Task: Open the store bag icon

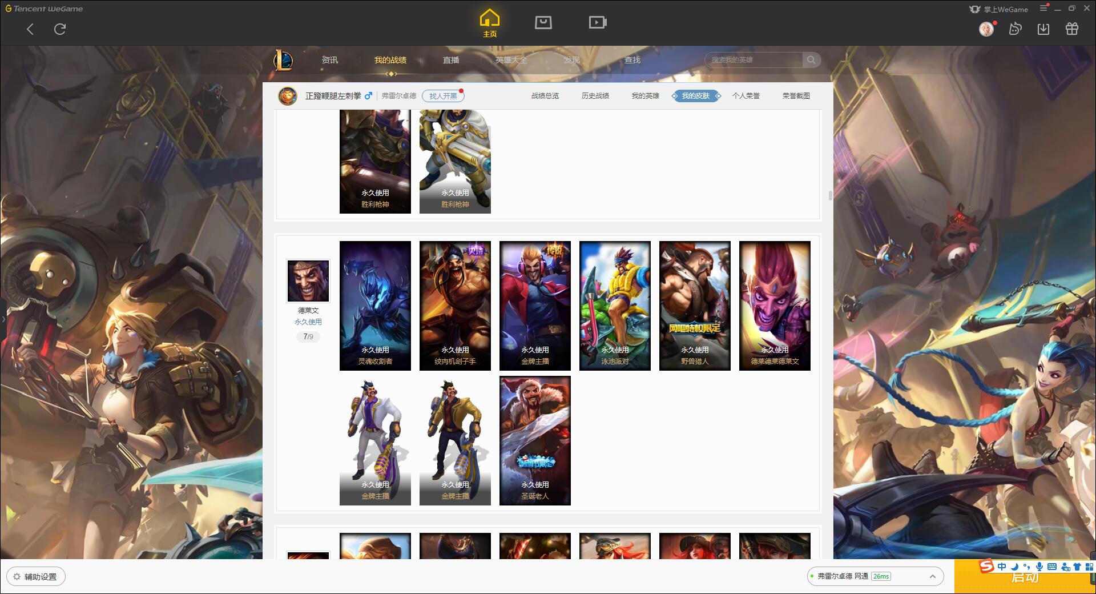Action: (x=543, y=22)
